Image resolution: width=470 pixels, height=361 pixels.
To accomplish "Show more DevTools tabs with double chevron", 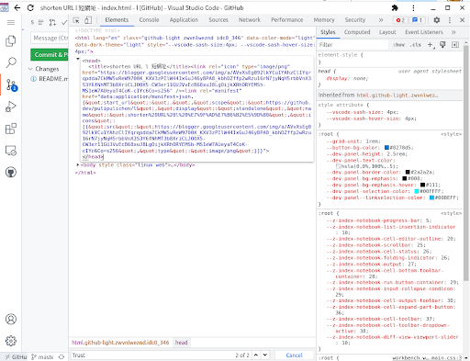I will coord(381,20).
